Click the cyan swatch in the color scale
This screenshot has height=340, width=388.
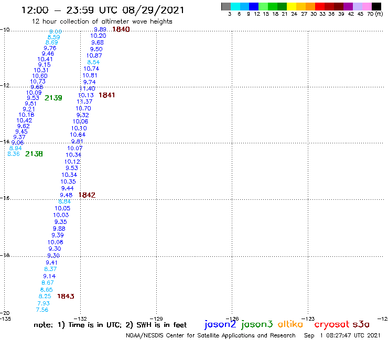pyautogui.click(x=235, y=6)
